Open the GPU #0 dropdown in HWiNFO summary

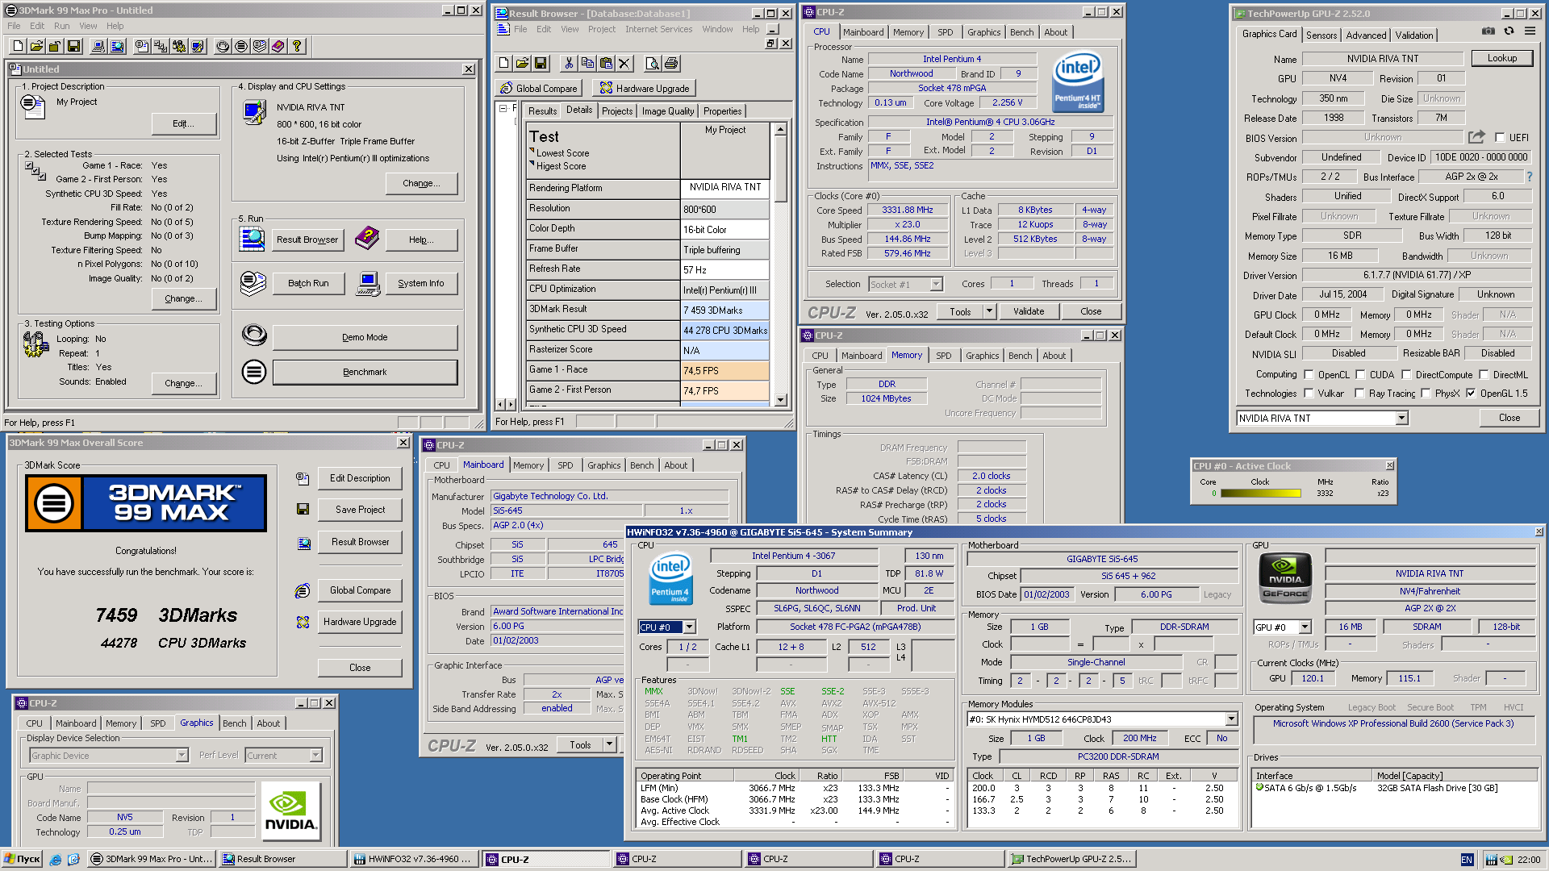[1305, 627]
